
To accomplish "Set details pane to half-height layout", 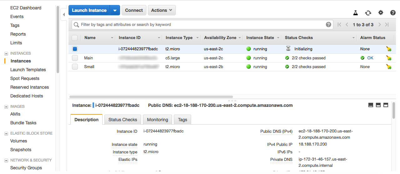I will point(378,105).
